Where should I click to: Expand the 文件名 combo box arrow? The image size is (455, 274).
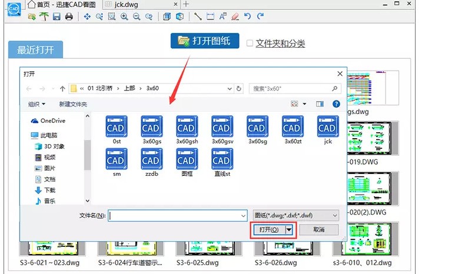(243, 216)
